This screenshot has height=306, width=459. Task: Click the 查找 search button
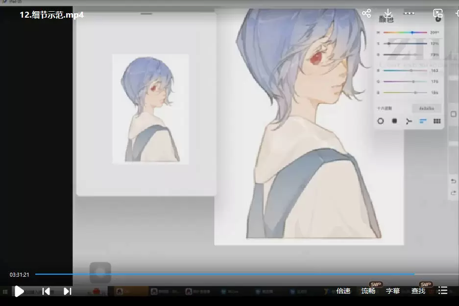point(418,291)
